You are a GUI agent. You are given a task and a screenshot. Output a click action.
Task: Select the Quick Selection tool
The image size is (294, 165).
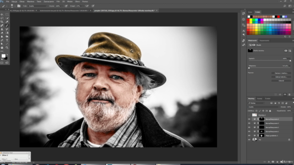(x=7, y=18)
